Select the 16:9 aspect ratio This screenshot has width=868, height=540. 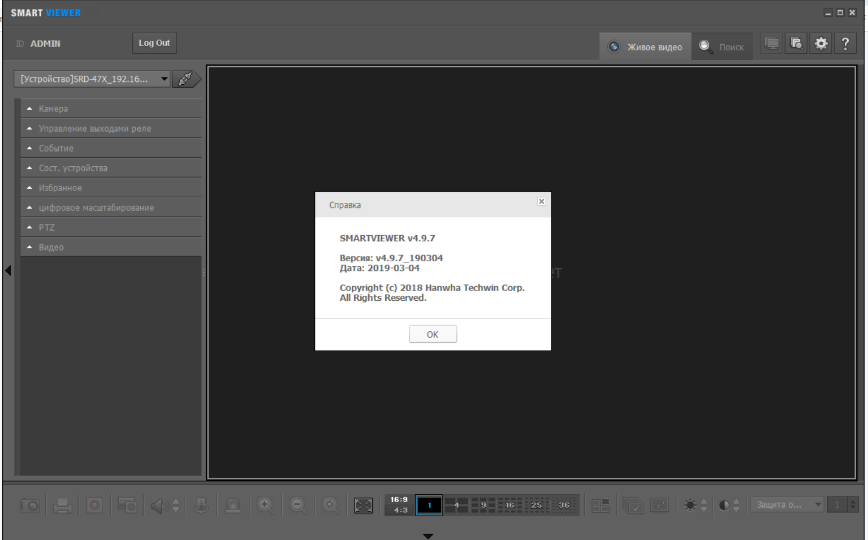point(399,499)
